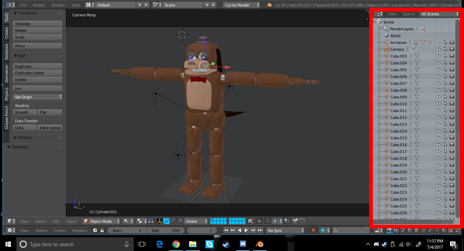Expand the Armature tree item
This screenshot has height=251, width=464.
(x=379, y=42)
